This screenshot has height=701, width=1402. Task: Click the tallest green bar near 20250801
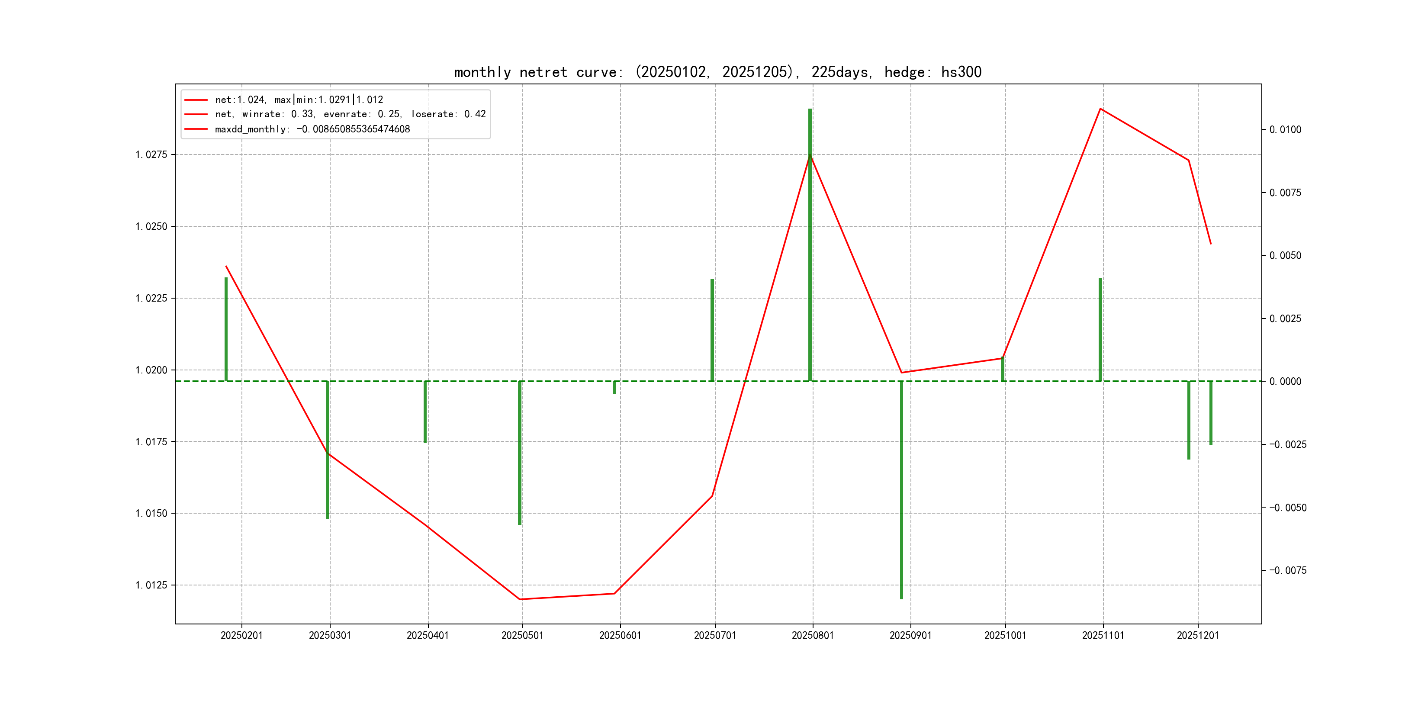[x=810, y=245]
